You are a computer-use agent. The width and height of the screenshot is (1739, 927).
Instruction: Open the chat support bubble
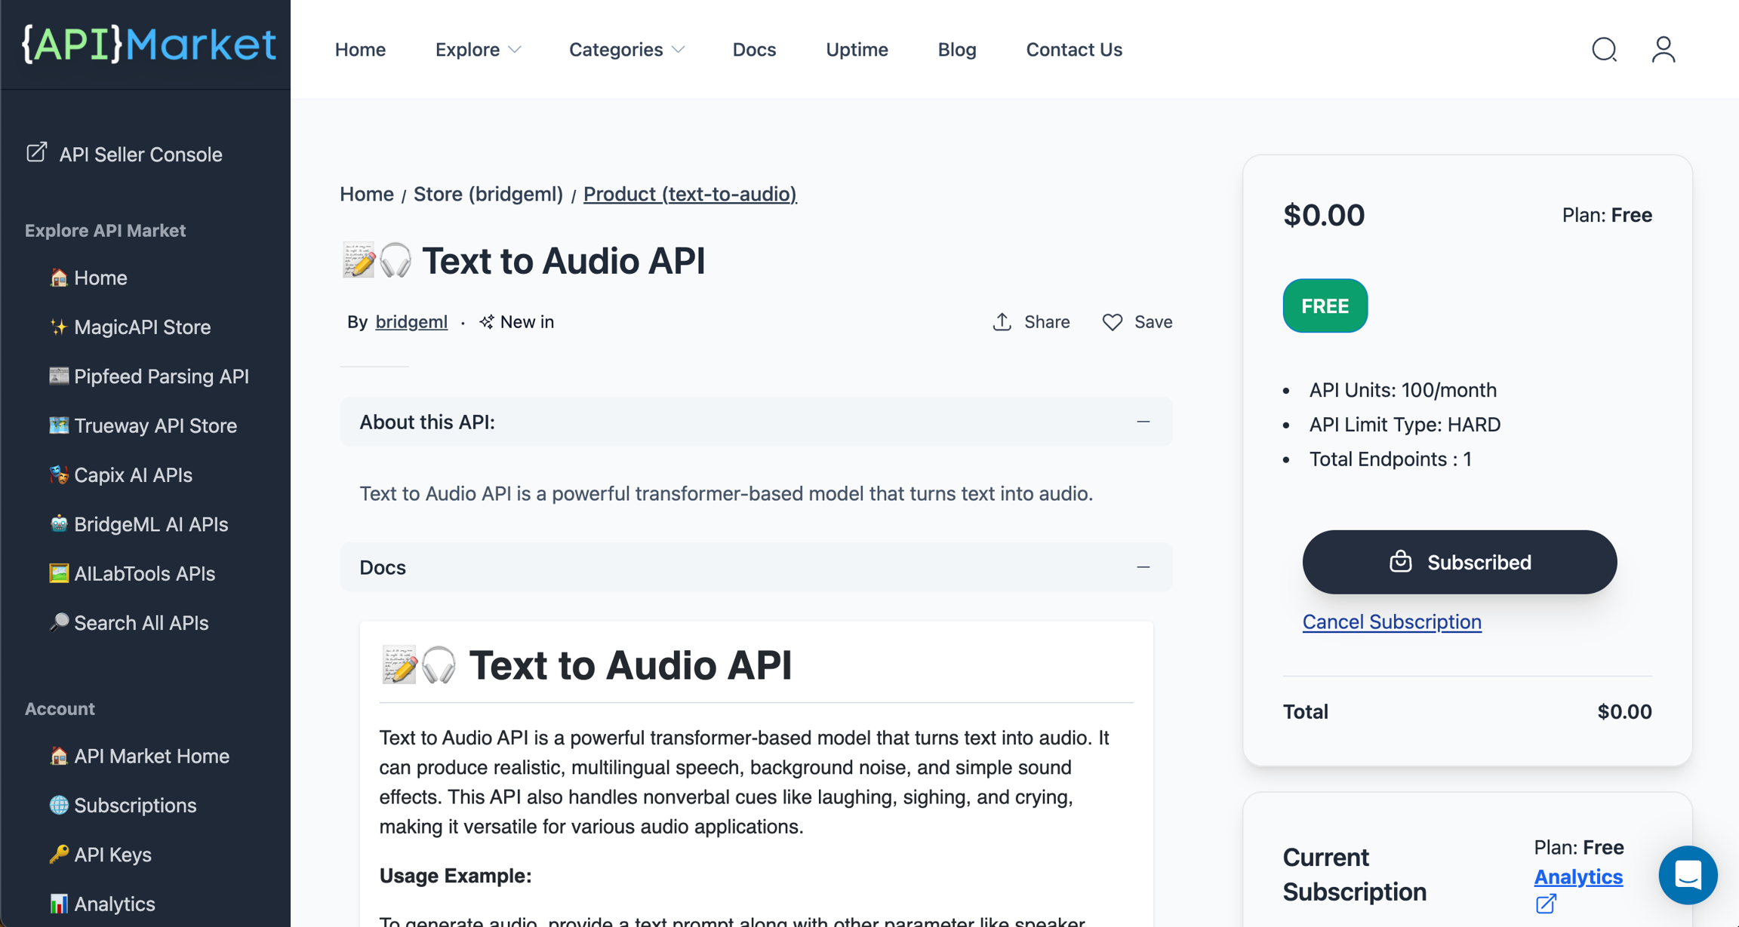pos(1688,875)
